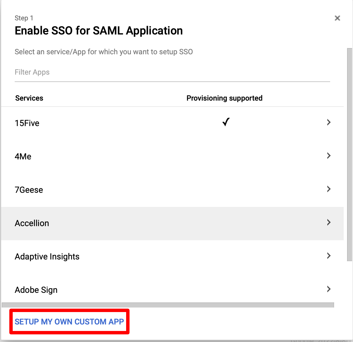Click the Filter Apps search field
Viewport: 353px width, 342px height.
pos(172,72)
